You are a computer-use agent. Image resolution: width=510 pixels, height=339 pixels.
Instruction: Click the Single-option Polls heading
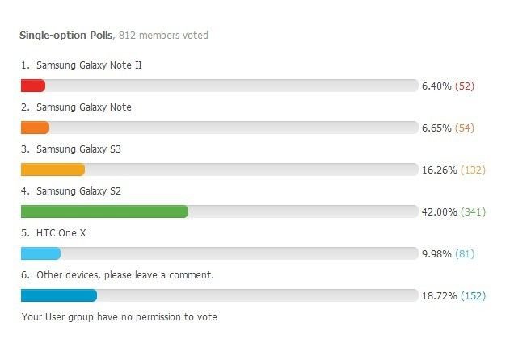pyautogui.click(x=66, y=35)
